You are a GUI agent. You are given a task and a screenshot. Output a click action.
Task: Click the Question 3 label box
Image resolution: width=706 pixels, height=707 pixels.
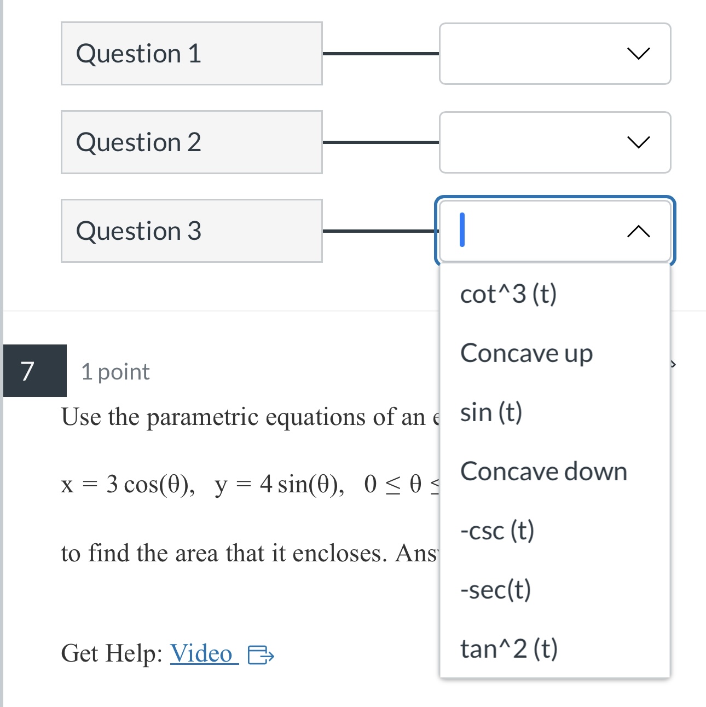(191, 231)
